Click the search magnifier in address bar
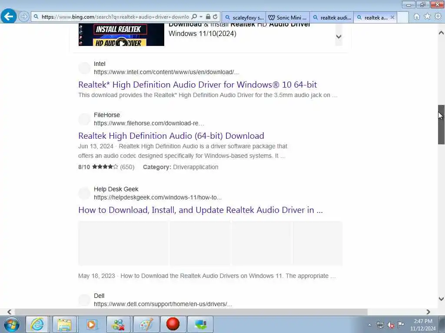Viewport: 445px width, 333px height. [x=194, y=17]
